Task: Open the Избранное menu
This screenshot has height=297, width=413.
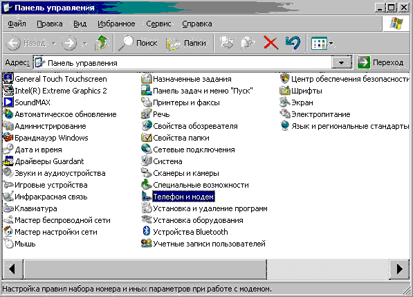Action: 116,24
